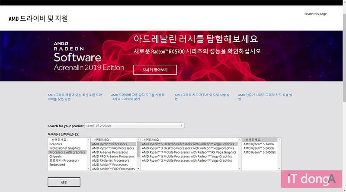Open the search all products dropdown
The height and width of the screenshot is (192, 346).
click(134, 125)
